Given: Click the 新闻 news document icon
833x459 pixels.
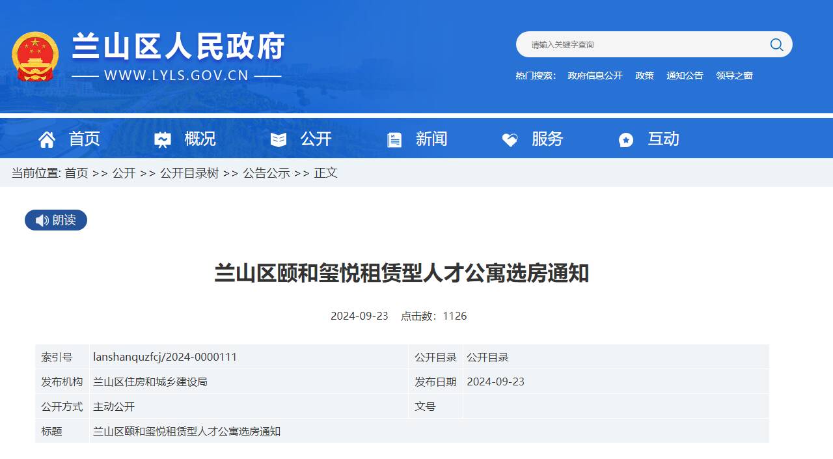Looking at the screenshot, I should pyautogui.click(x=394, y=139).
